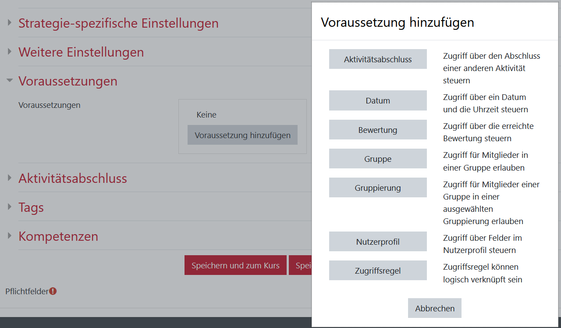This screenshot has height=328, width=561.
Task: Select Gruppierung as access condition
Action: (378, 187)
